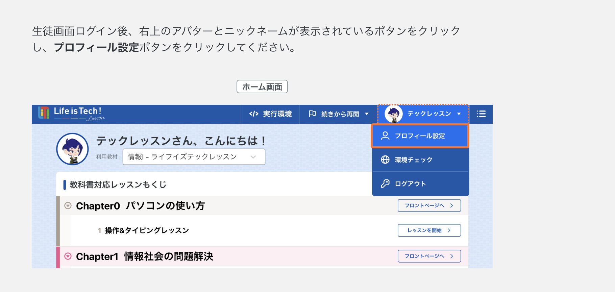Click the large profile avatar beside greeting
The height and width of the screenshot is (292, 615).
tap(72, 149)
